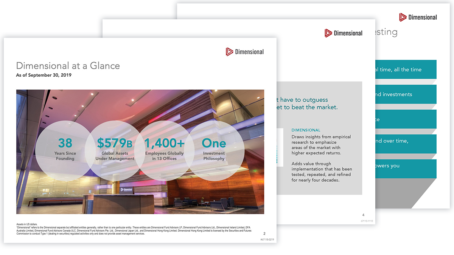This screenshot has height=255, width=454.
Task: Click page number 4 on the middle slide
Action: coord(363,215)
